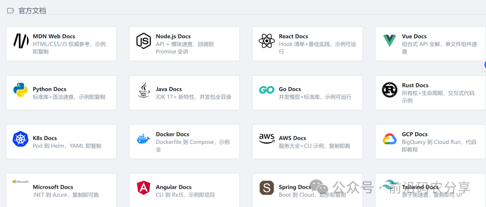Image resolution: width=486 pixels, height=207 pixels.
Task: Open the Node.js Docs title link
Action: pyautogui.click(x=173, y=36)
